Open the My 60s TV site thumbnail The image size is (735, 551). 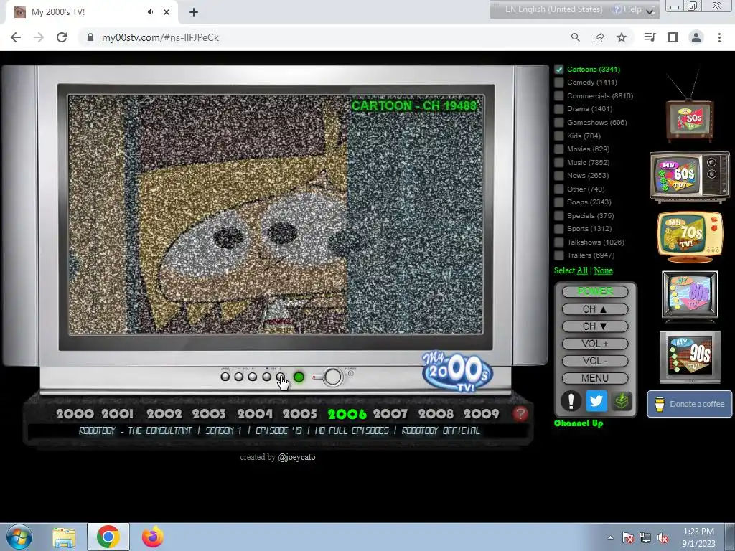pyautogui.click(x=690, y=176)
